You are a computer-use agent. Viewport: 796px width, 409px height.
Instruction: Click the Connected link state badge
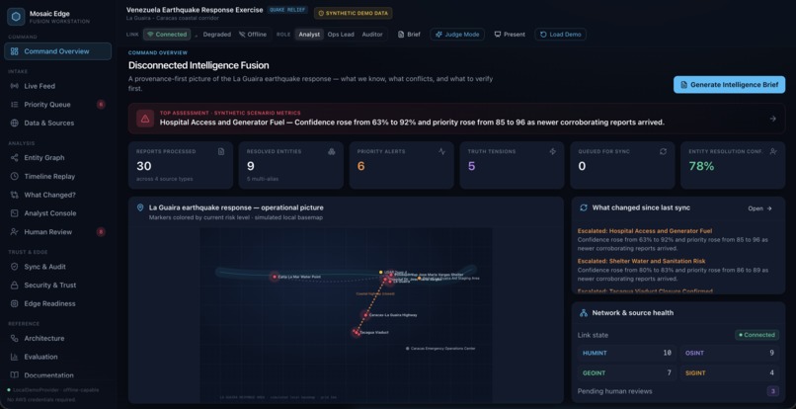756,335
